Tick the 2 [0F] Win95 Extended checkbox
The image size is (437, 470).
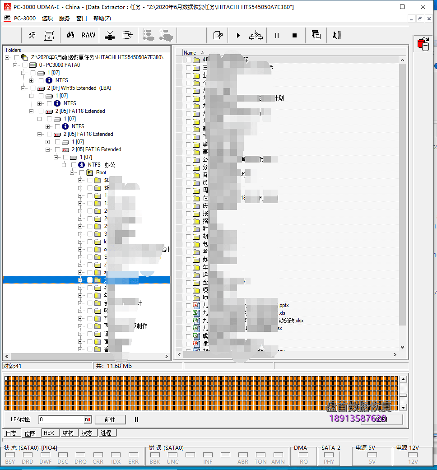(x=33, y=88)
